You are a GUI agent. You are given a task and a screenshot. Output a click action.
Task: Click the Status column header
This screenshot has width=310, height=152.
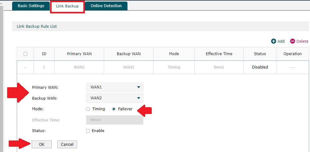tap(260, 54)
